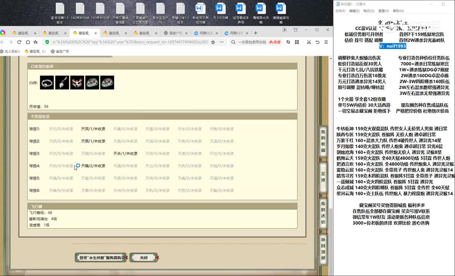Click the 关闭 button
Image resolution: width=455 pixels, height=276 pixels.
point(143,258)
